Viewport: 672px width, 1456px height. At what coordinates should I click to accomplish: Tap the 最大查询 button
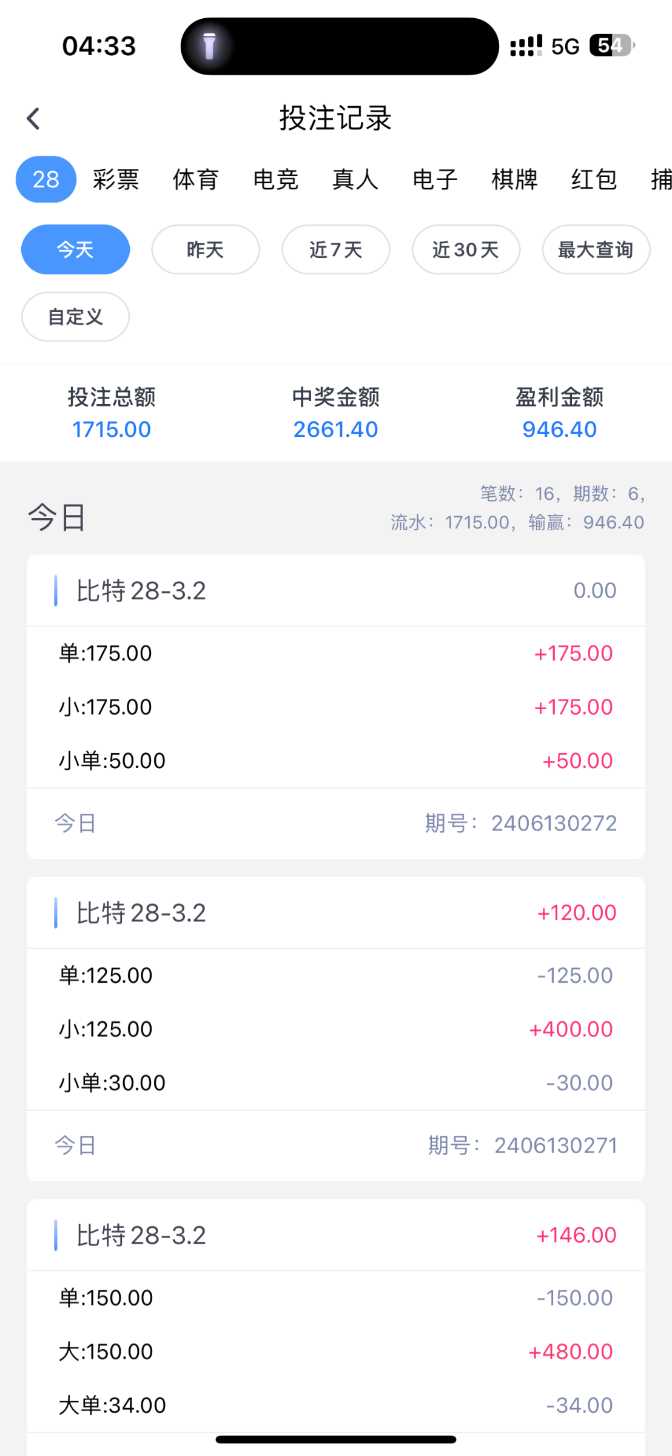(x=596, y=249)
